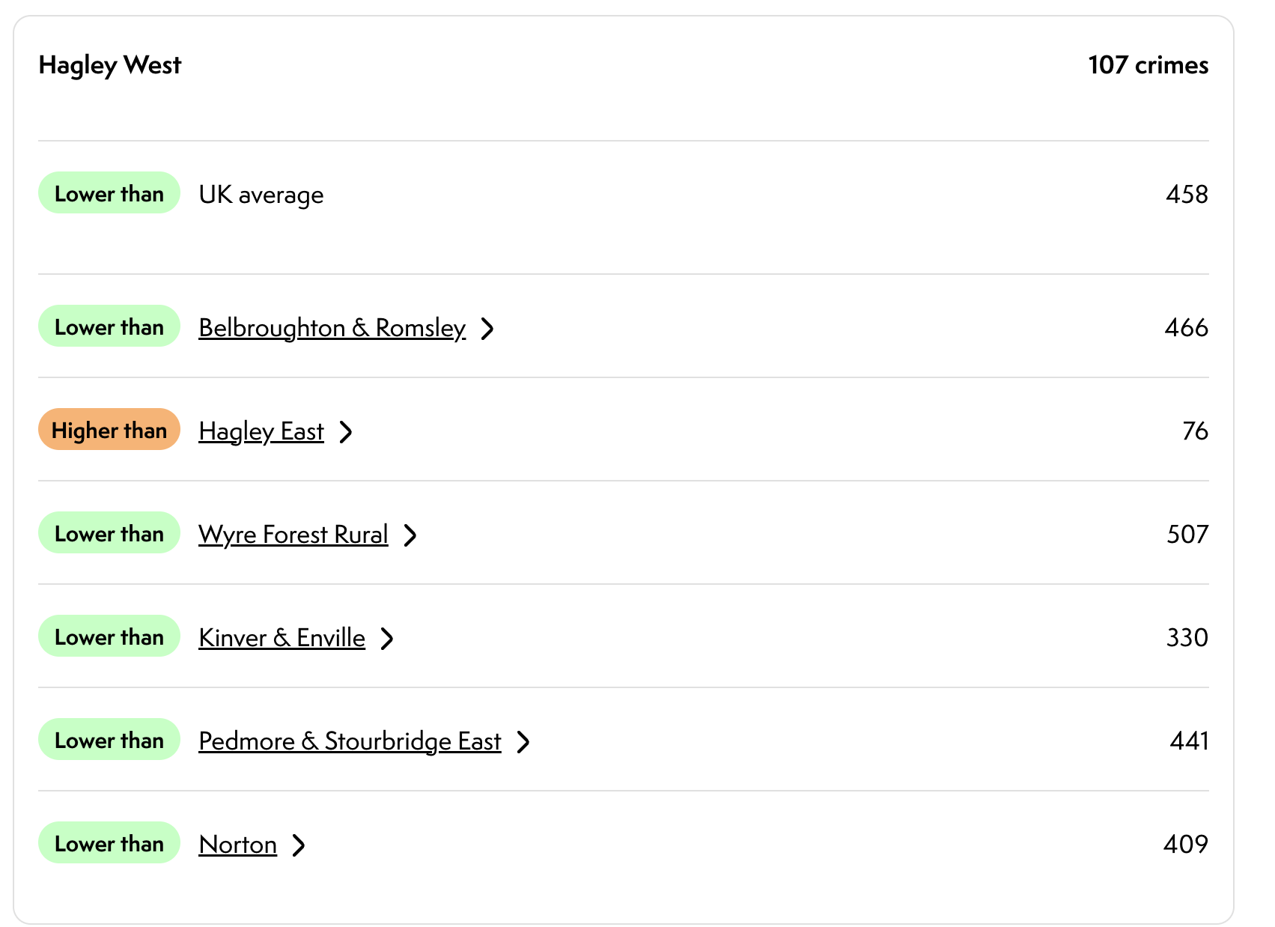1275x927 pixels.
Task: Click the 76 crime count for Hagley East
Action: pos(1195,431)
